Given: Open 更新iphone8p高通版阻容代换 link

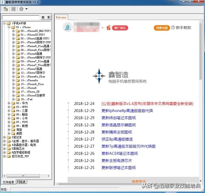Looking at the screenshot, I should 127,111.
